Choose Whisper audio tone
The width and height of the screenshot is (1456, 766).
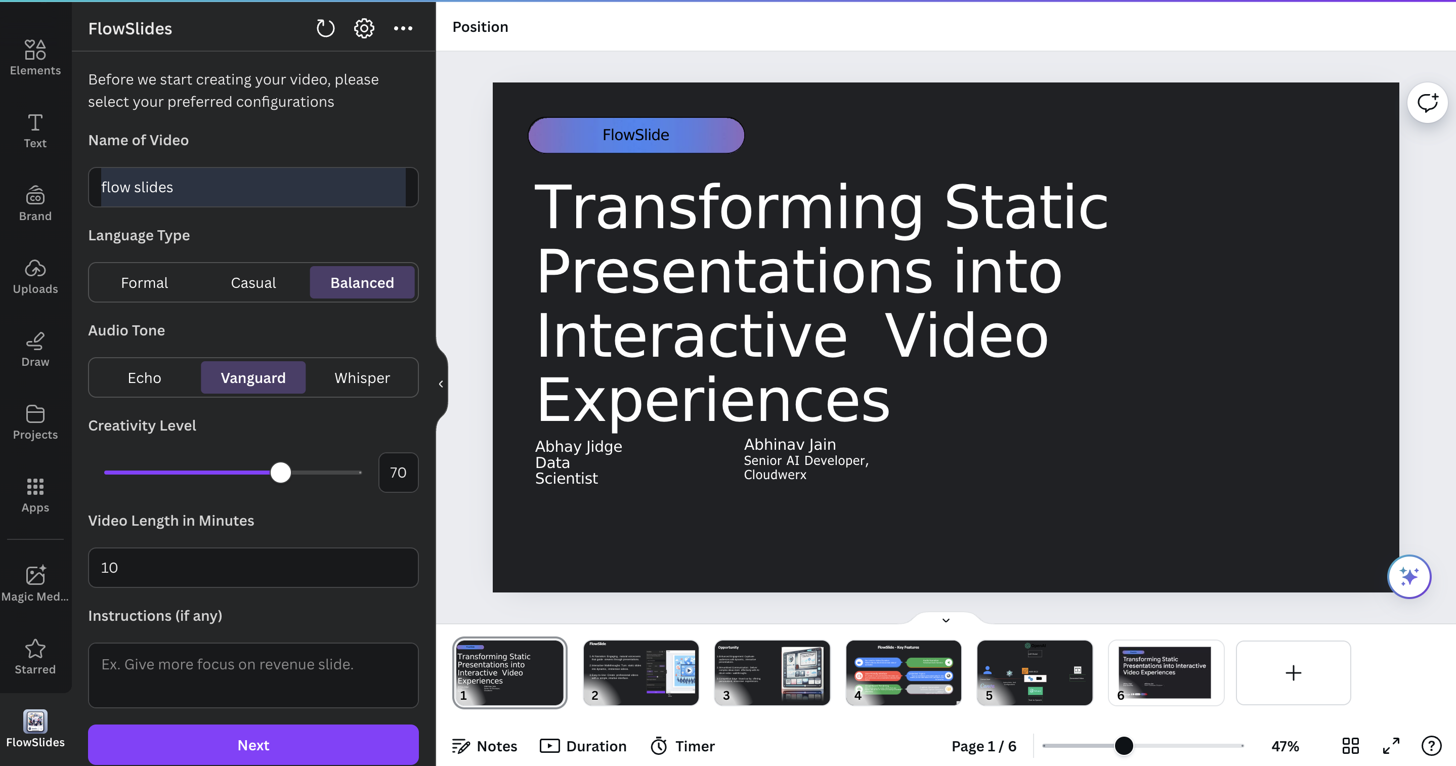pos(362,377)
